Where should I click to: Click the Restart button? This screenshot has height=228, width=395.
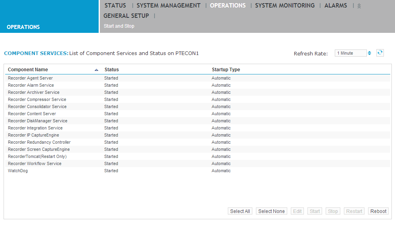(354, 211)
